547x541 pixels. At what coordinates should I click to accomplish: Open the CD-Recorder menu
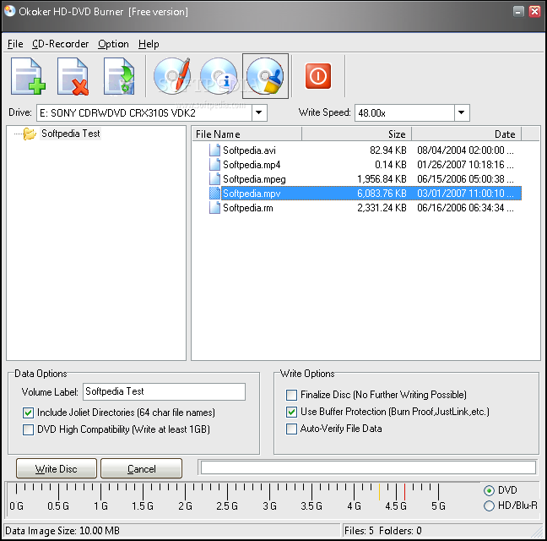point(60,44)
